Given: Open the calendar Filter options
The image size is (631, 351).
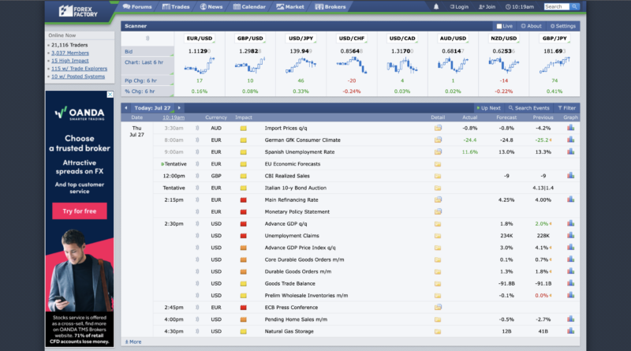Looking at the screenshot, I should [566, 107].
